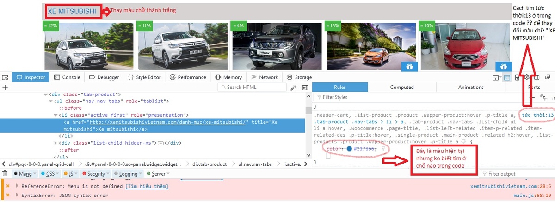Open the Security filter dropdown arrow
Viewport: 555px width, 202px height.
tap(109, 174)
